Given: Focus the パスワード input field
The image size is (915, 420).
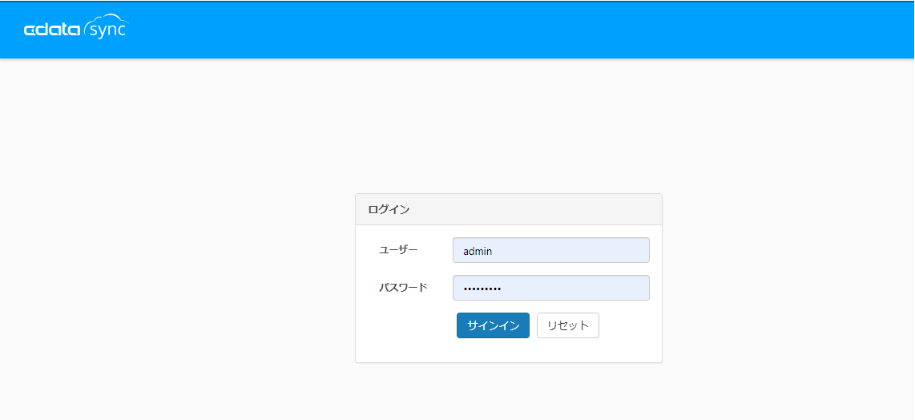Looking at the screenshot, I should [x=550, y=288].
